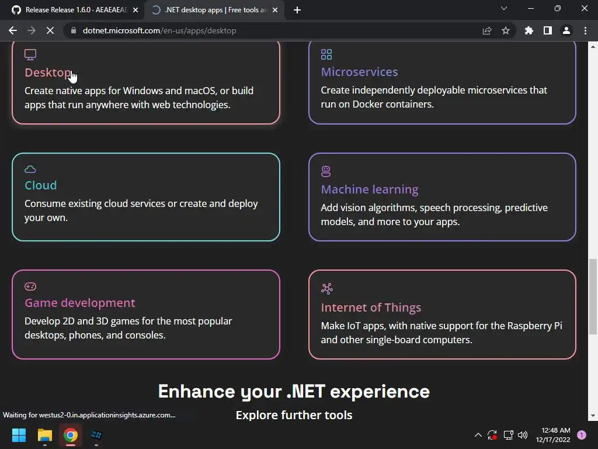Click the page vertical scrollbar thumb
598x449 pixels.
click(x=593, y=296)
